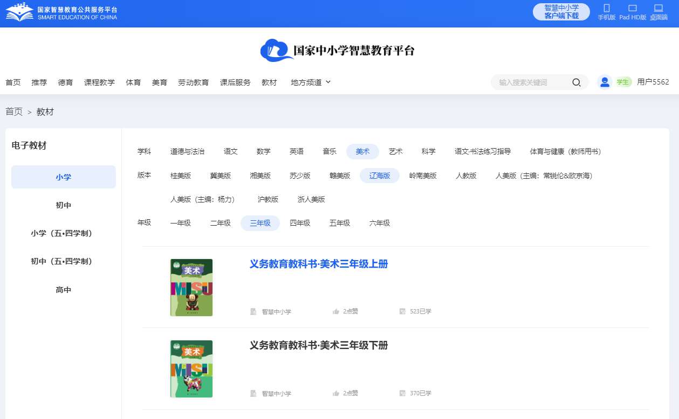679x419 pixels.
Task: Select grade 二年级
Action: [x=221, y=223]
